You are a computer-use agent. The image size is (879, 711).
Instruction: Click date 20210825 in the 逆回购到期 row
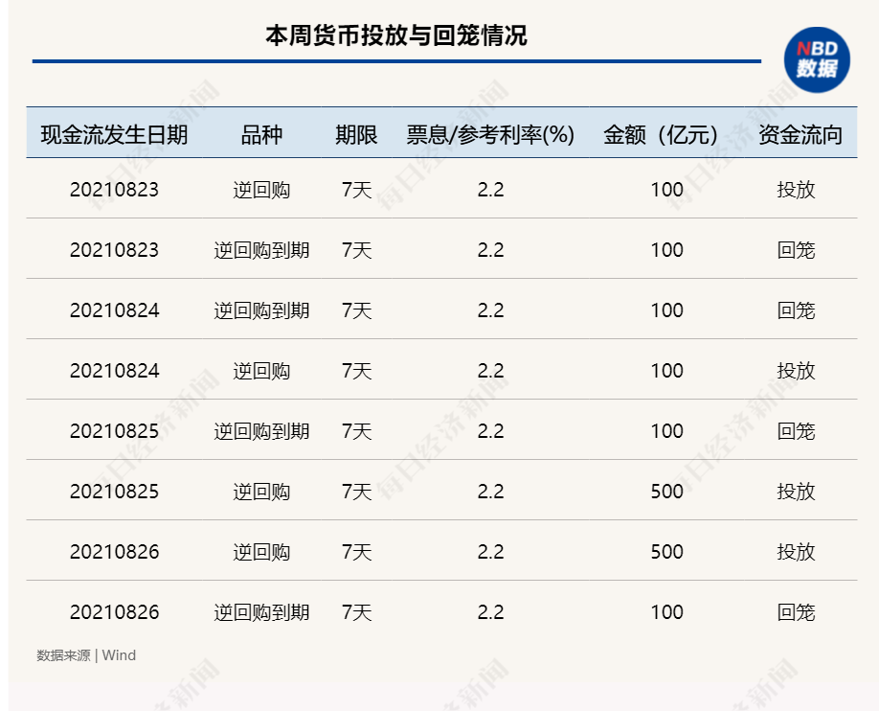click(114, 431)
